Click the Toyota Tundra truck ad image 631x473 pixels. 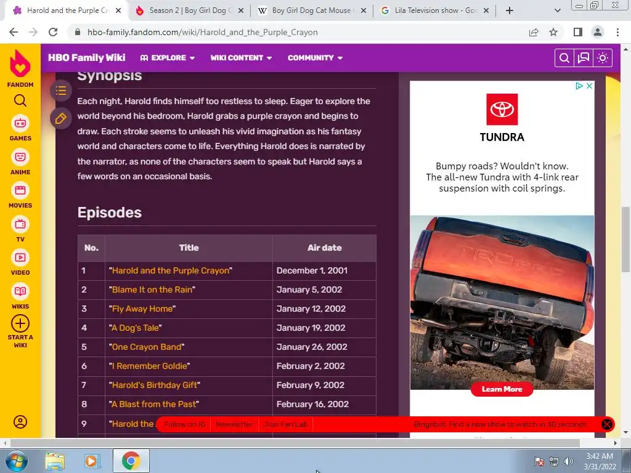502,302
